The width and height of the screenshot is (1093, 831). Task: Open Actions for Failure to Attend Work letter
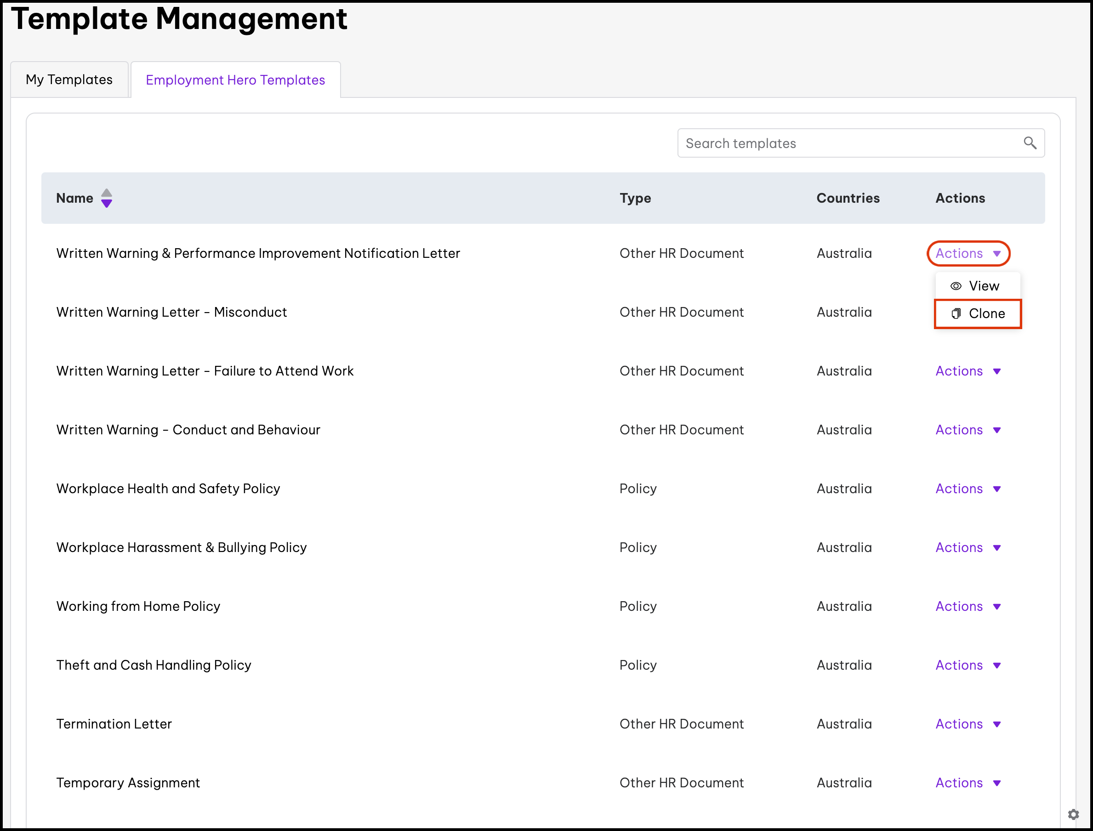tap(968, 371)
